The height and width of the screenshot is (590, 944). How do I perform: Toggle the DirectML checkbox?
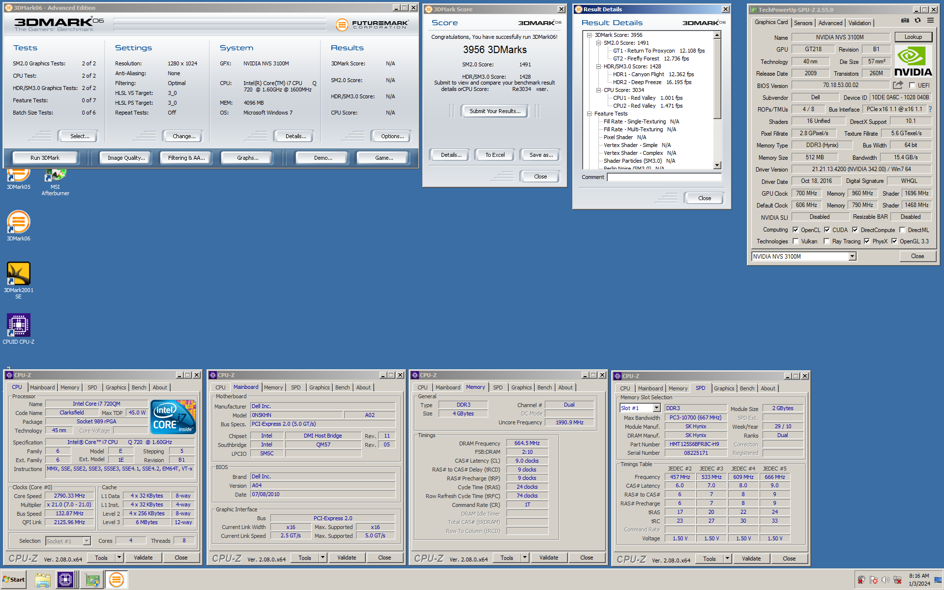902,230
